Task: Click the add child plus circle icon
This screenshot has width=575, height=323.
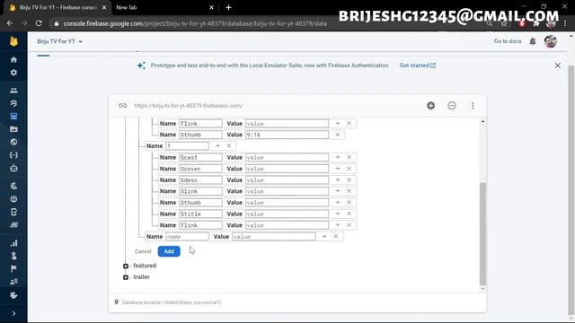Action: (431, 106)
